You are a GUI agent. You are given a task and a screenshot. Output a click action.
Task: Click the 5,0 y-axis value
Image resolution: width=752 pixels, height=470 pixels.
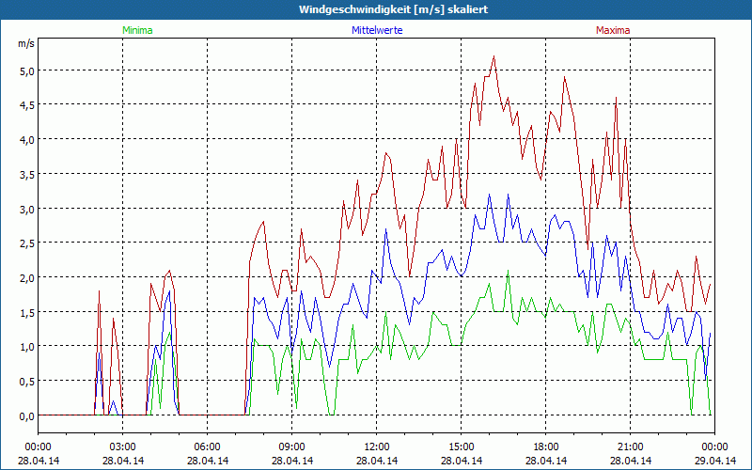click(x=27, y=71)
